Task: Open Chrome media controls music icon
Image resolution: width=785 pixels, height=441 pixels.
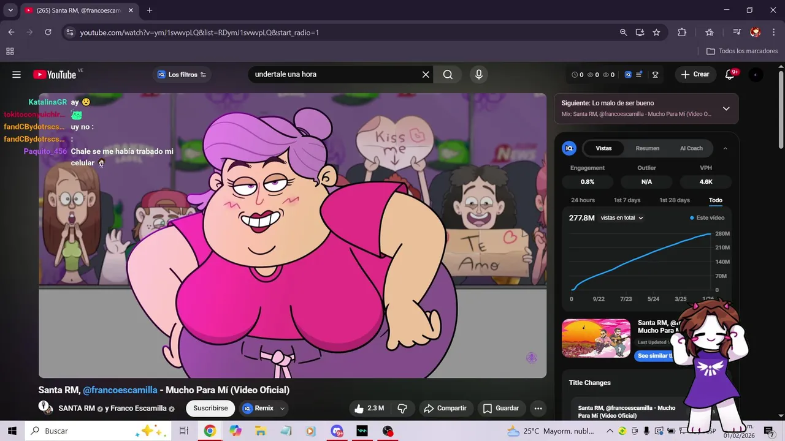Action: (737, 32)
